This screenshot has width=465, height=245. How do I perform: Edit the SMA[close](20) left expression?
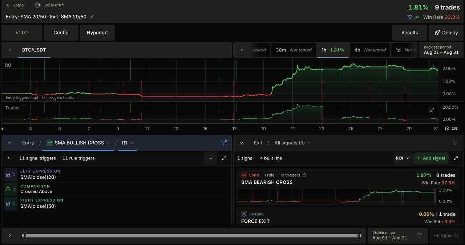coord(38,177)
